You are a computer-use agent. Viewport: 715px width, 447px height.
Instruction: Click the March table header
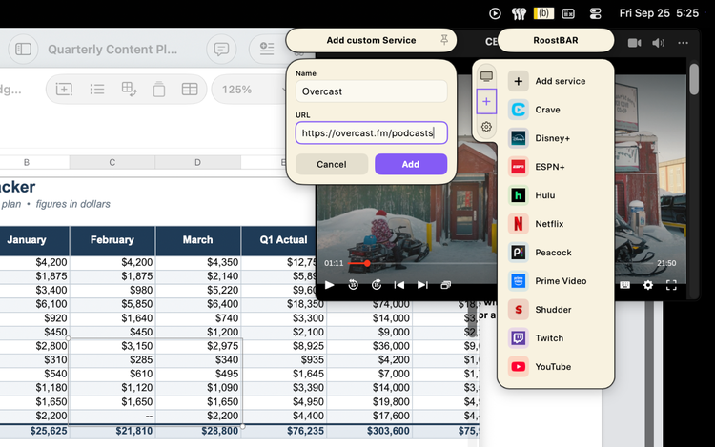click(x=198, y=240)
